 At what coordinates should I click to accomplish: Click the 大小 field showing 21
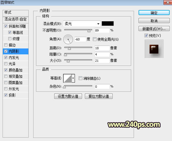pos(102,61)
